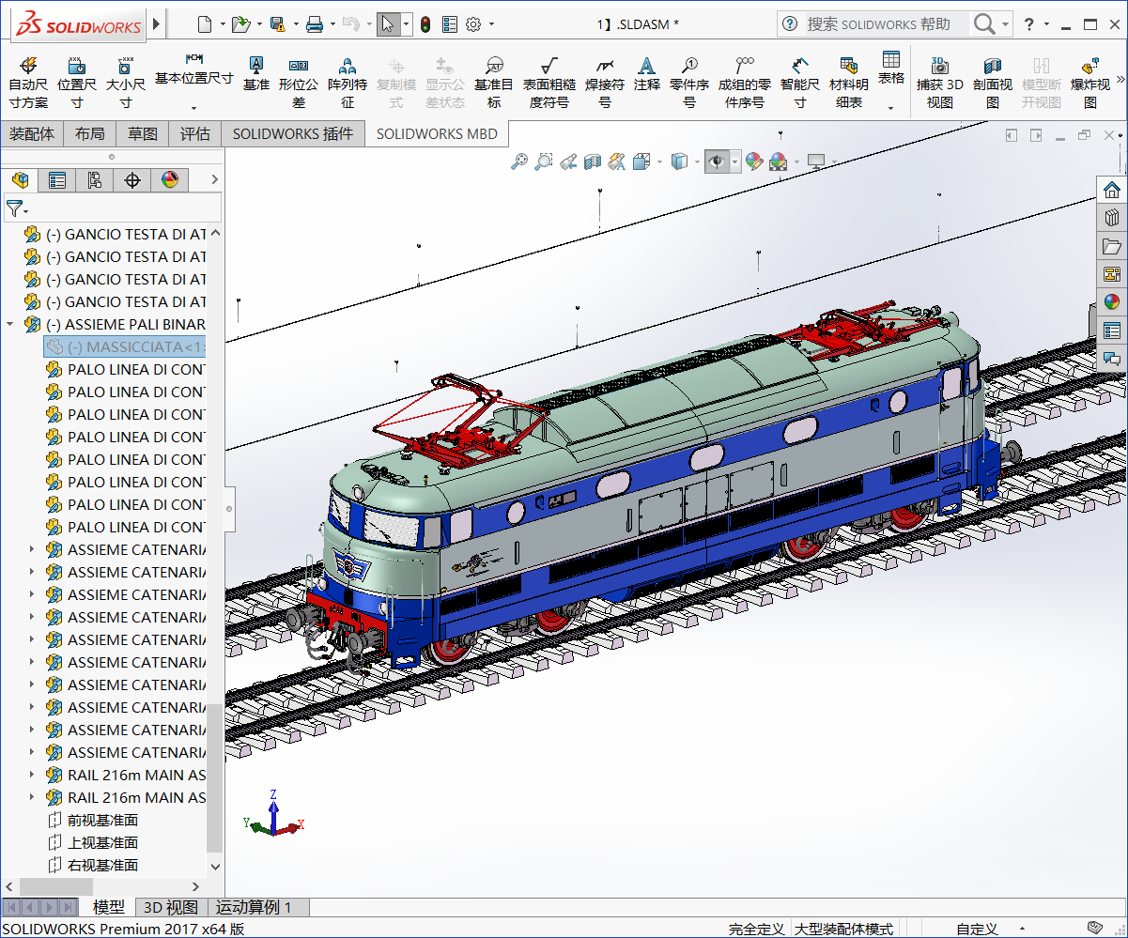The image size is (1128, 938).
Task: Open the PropertyManager tab icon
Action: (x=57, y=179)
